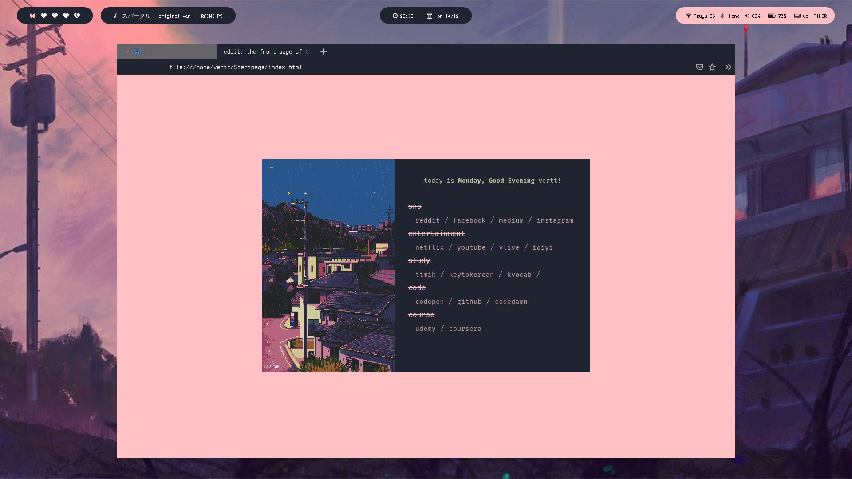Open the coursera link
852x479 pixels.
(x=465, y=329)
